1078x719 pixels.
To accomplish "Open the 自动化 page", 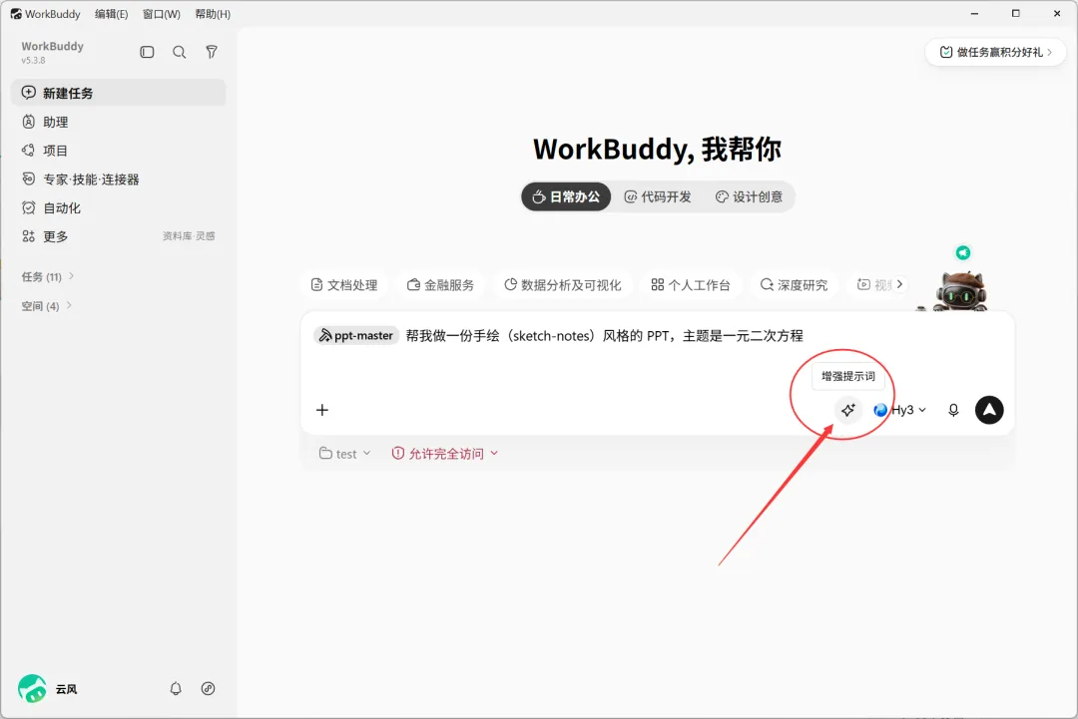I will [118, 208].
